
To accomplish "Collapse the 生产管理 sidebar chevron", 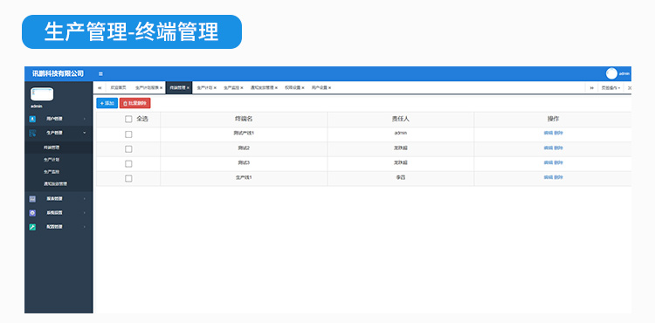I will pos(85,133).
